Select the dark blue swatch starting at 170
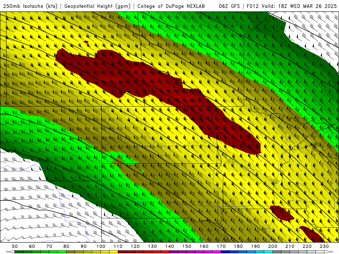Viewport: 339px width, 254px height. click(x=225, y=252)
